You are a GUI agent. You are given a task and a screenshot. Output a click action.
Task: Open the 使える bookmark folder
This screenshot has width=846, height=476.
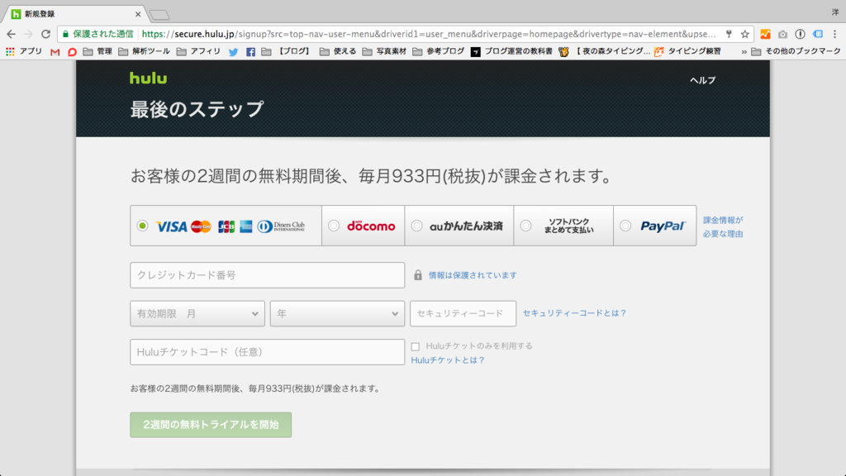(338, 51)
